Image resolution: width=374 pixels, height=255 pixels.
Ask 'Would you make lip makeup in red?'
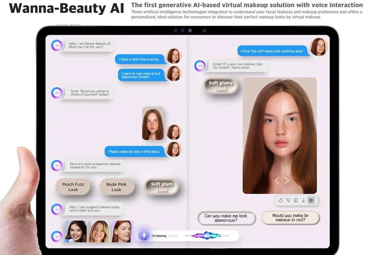coord(290,218)
